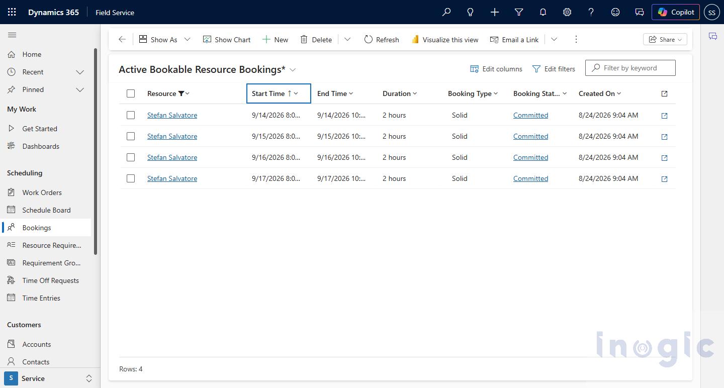Open the Booking Type column header menu
The height and width of the screenshot is (388, 724).
pyautogui.click(x=473, y=93)
